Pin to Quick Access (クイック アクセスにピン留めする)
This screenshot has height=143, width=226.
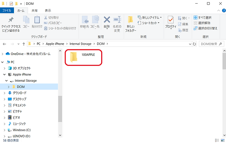[x=11, y=24]
